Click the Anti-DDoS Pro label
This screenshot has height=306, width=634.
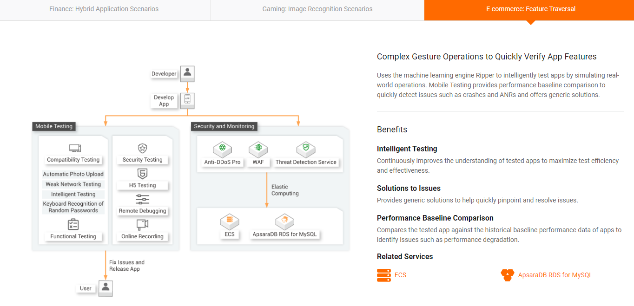(223, 163)
